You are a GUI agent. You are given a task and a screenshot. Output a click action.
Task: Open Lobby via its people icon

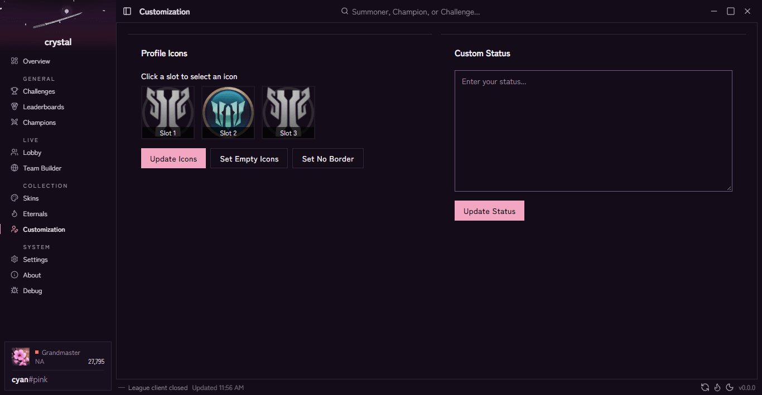(x=15, y=153)
